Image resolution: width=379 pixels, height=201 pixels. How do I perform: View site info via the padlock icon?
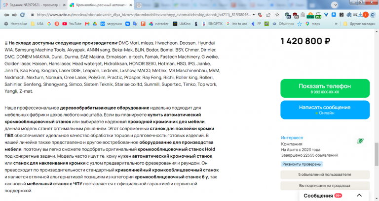tap(32, 15)
